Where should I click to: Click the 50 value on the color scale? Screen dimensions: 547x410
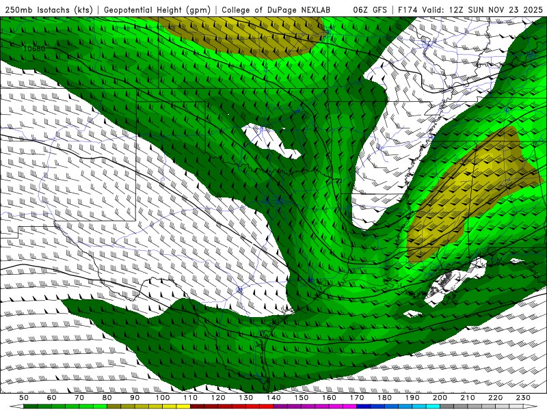point(24,398)
